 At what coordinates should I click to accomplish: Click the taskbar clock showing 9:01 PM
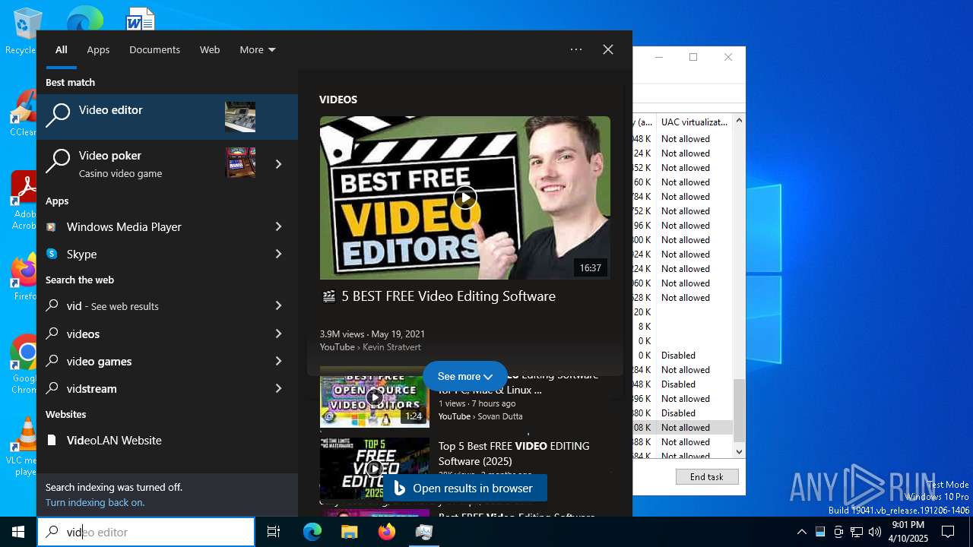(x=909, y=532)
